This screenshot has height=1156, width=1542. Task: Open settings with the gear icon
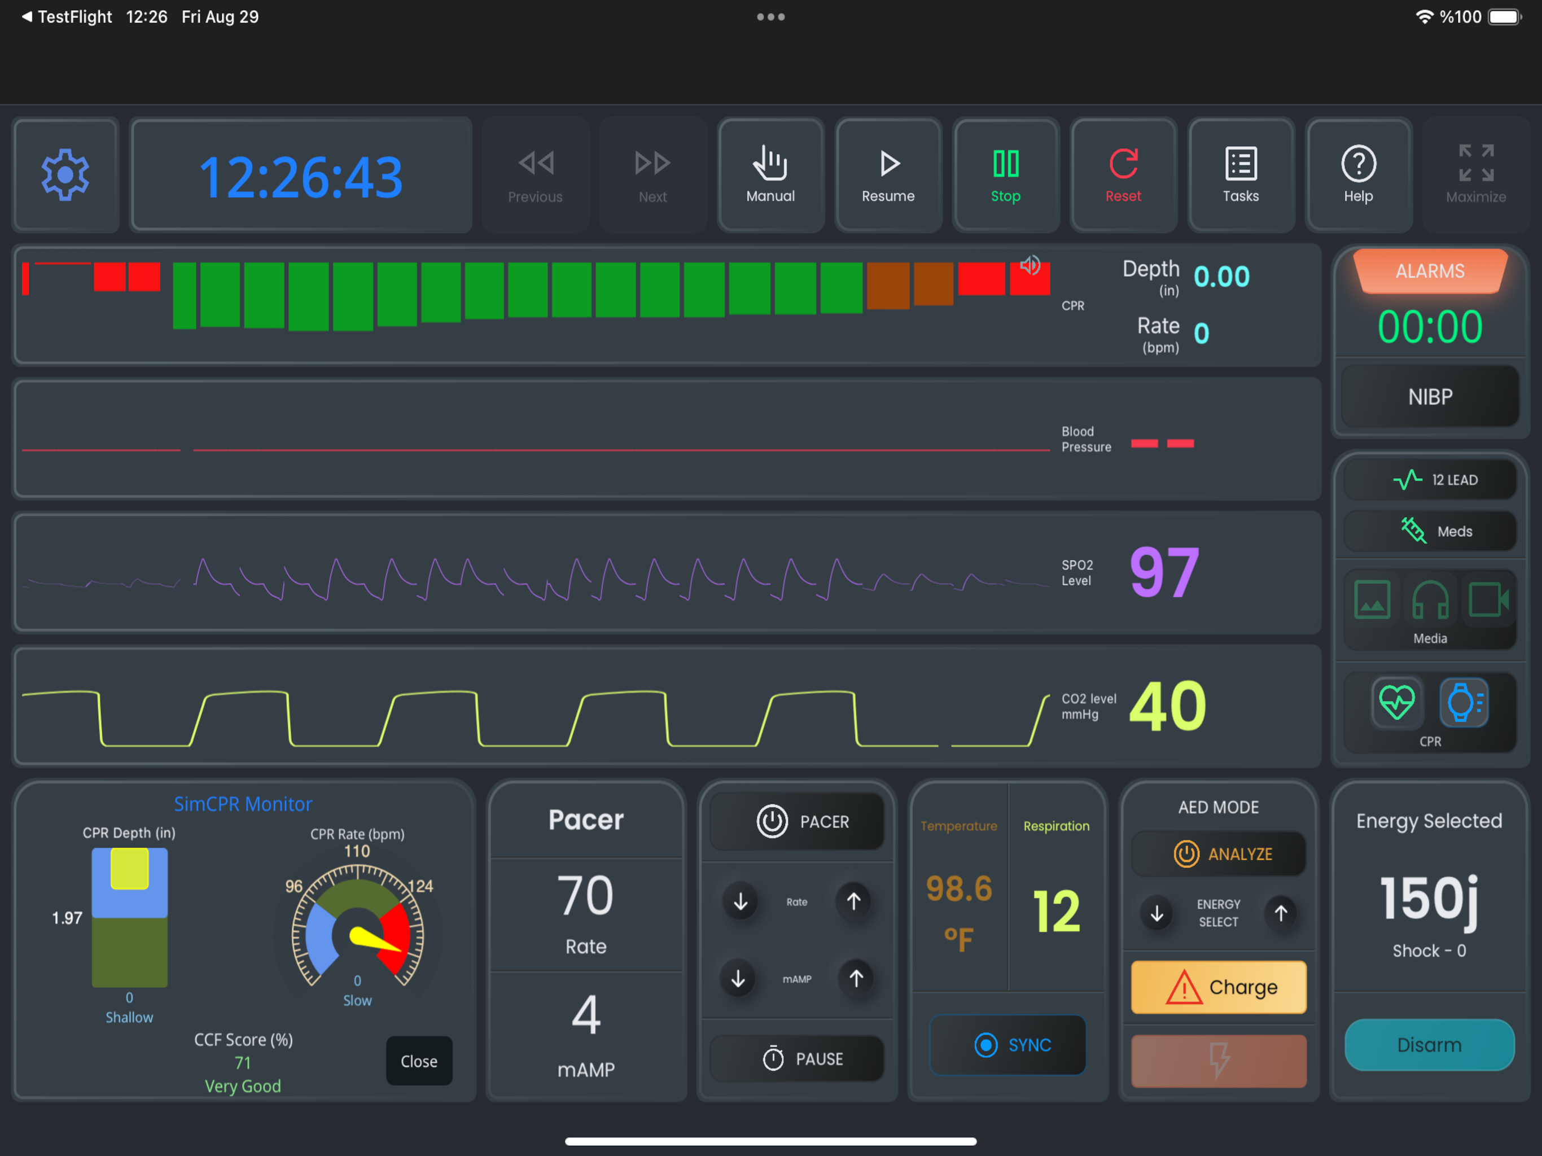(65, 174)
